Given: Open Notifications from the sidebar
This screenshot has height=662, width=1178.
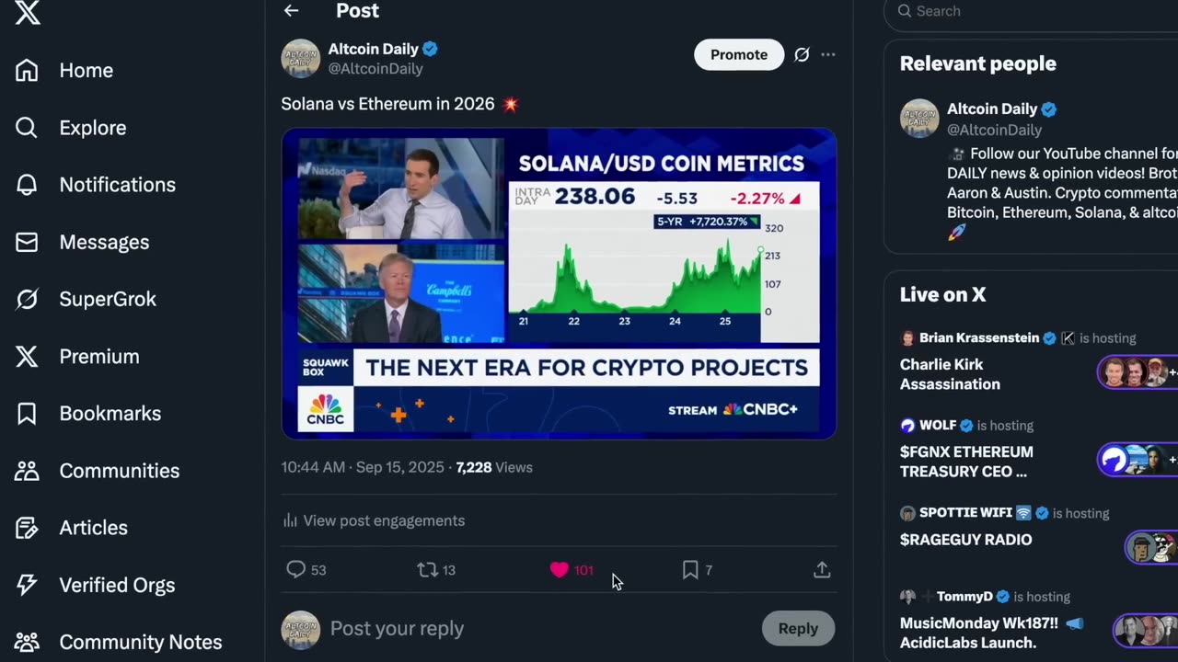Looking at the screenshot, I should 117,185.
